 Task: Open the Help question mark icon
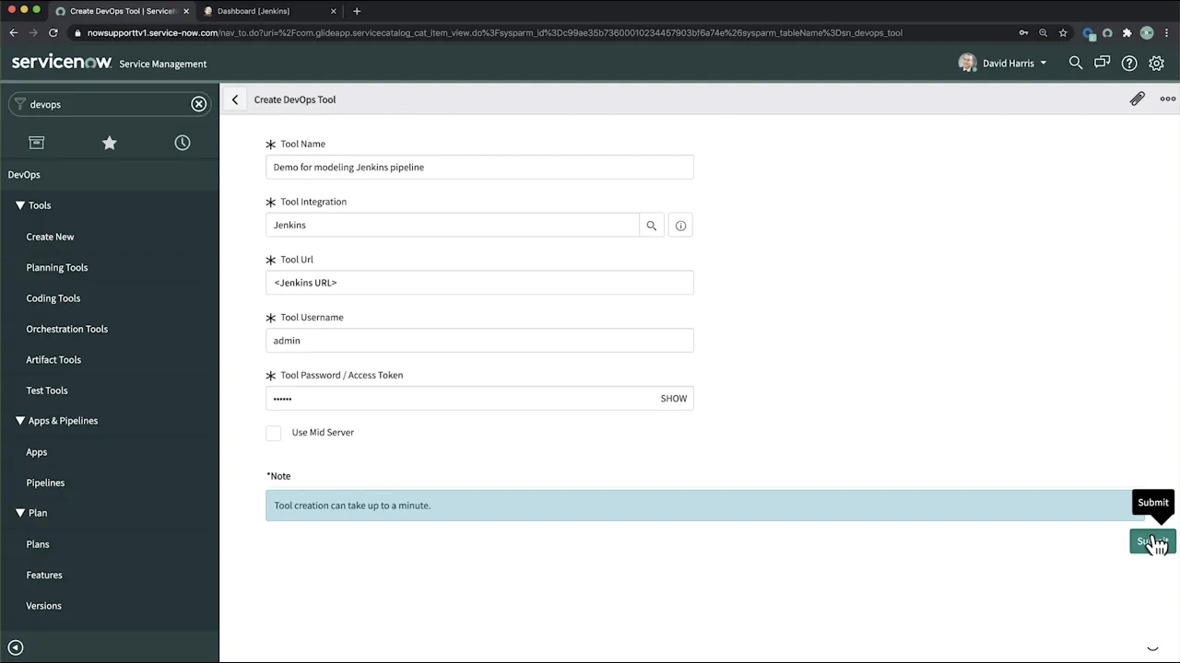[1129, 63]
